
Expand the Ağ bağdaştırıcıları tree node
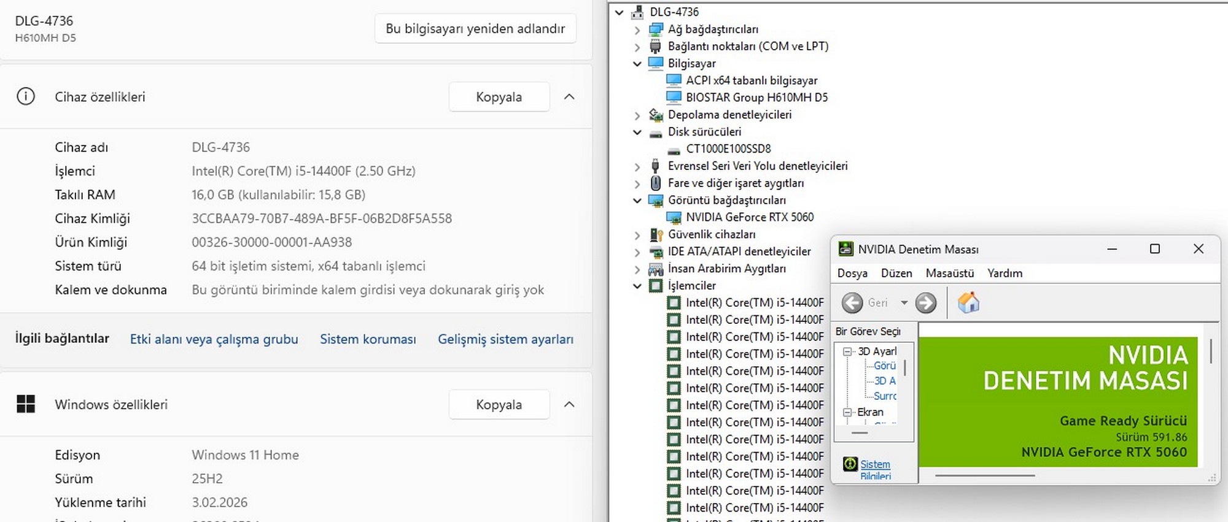[x=637, y=29]
